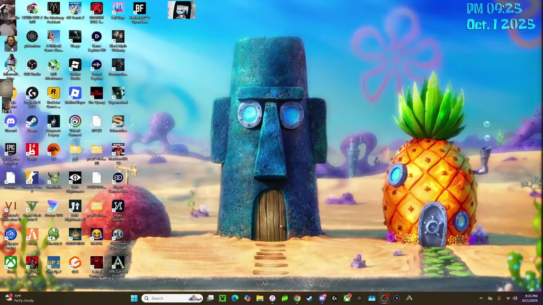Open Battlefield 6 Open Beta shortcut

(140, 13)
